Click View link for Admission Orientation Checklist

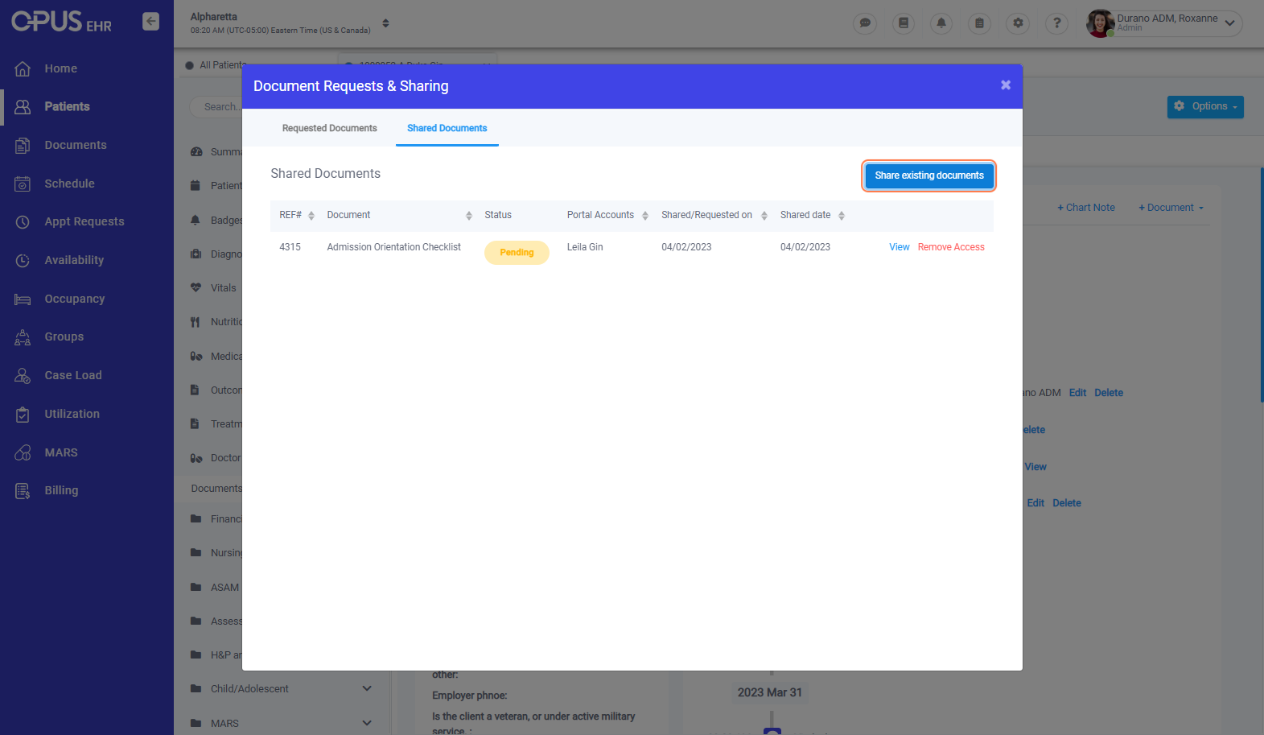coord(899,247)
